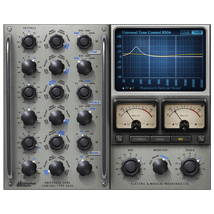Click the 16400 frequency label for Top M
Image resolution: width=214 pixels, height=214 pixels.
tap(92, 33)
